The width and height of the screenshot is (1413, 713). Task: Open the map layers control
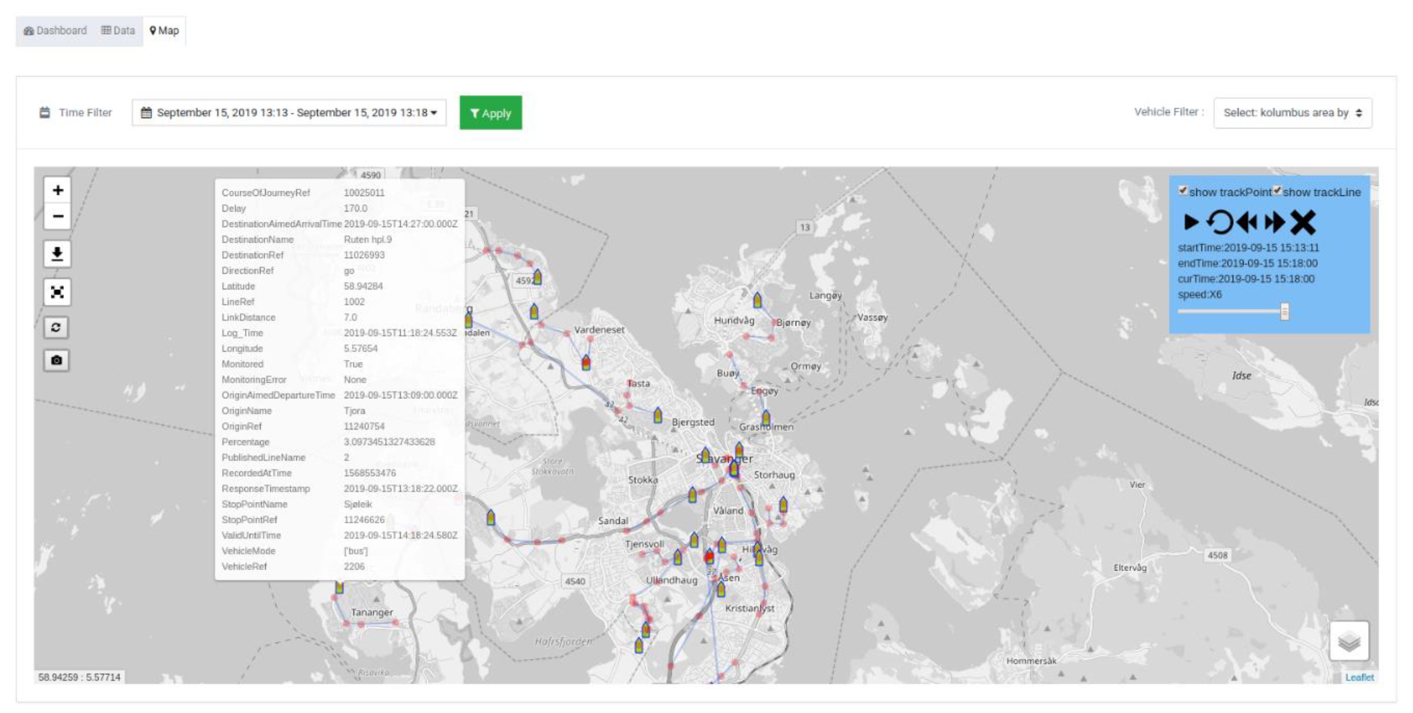tap(1349, 641)
